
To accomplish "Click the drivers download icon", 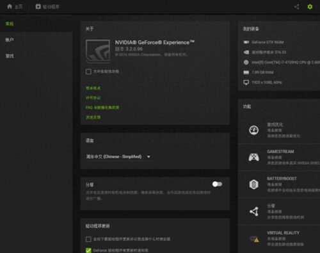I will 38,6.
